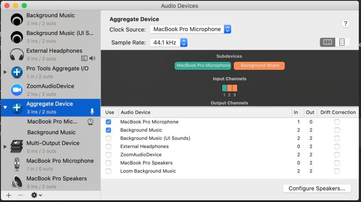Click the yellow minimize window button
The image size is (361, 202).
(x=16, y=5)
